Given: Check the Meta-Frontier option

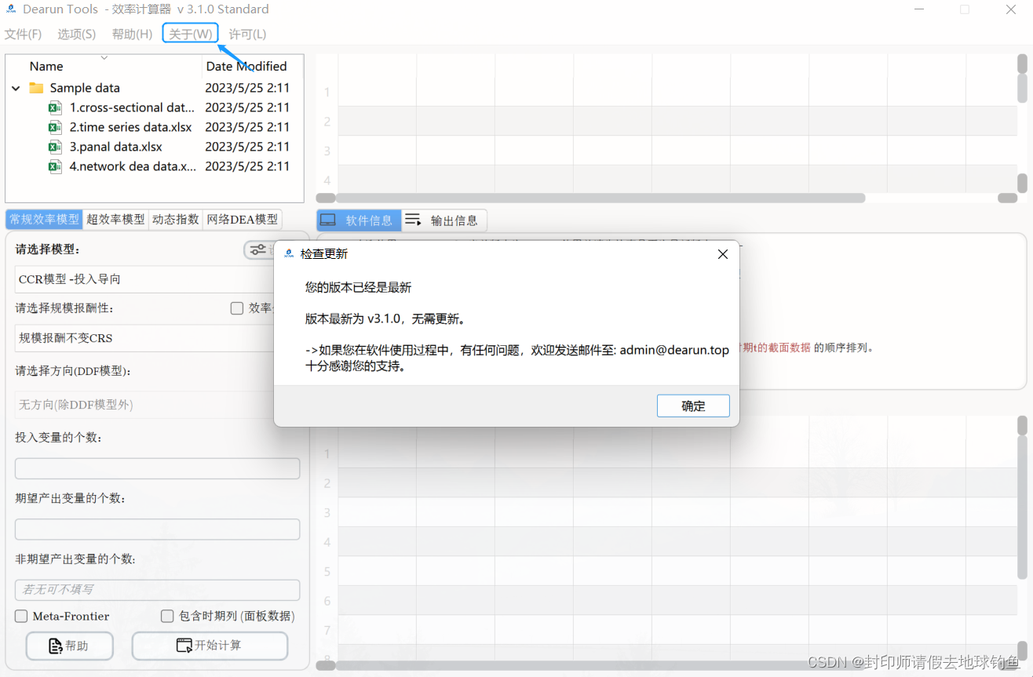Looking at the screenshot, I should (x=20, y=616).
